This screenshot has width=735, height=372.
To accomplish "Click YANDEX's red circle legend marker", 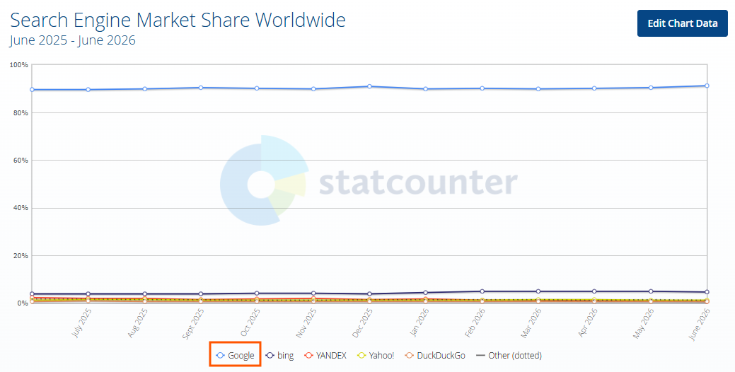I will coord(308,356).
